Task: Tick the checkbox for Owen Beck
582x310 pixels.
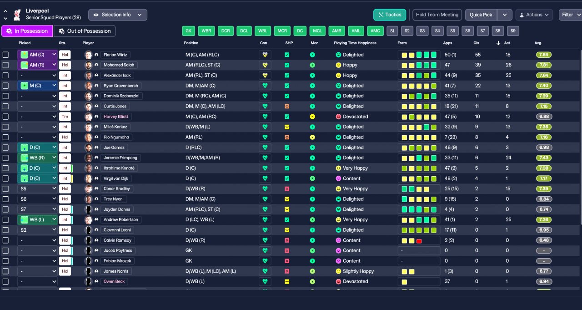Action: tap(5, 281)
